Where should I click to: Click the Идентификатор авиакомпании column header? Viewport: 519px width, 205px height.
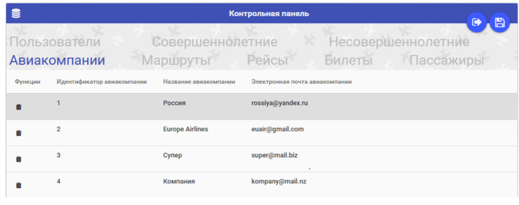point(102,82)
